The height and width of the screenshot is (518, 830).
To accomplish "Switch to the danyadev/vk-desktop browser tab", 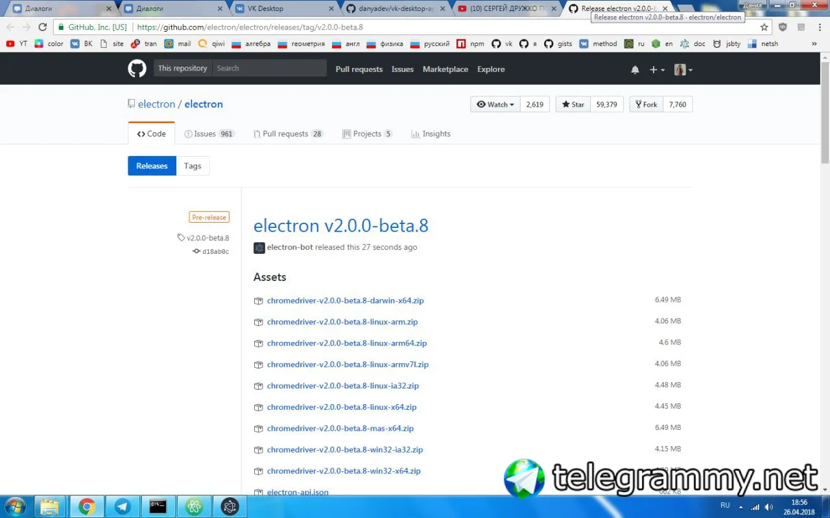I will (394, 8).
